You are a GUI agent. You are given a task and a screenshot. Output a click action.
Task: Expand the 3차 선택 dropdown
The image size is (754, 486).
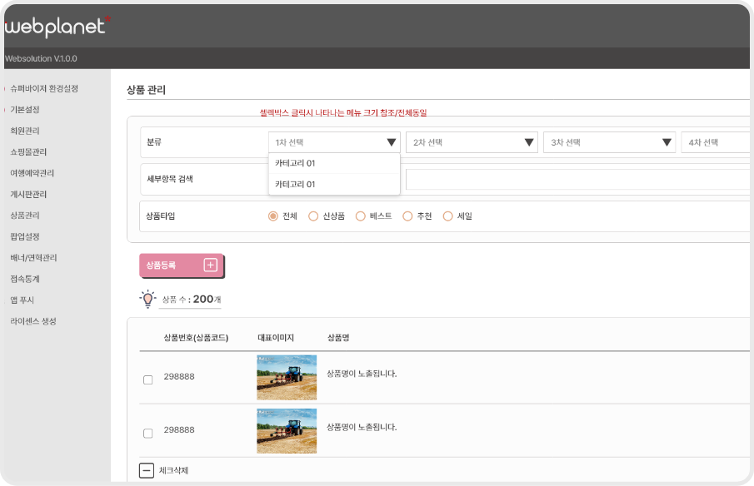coord(667,142)
